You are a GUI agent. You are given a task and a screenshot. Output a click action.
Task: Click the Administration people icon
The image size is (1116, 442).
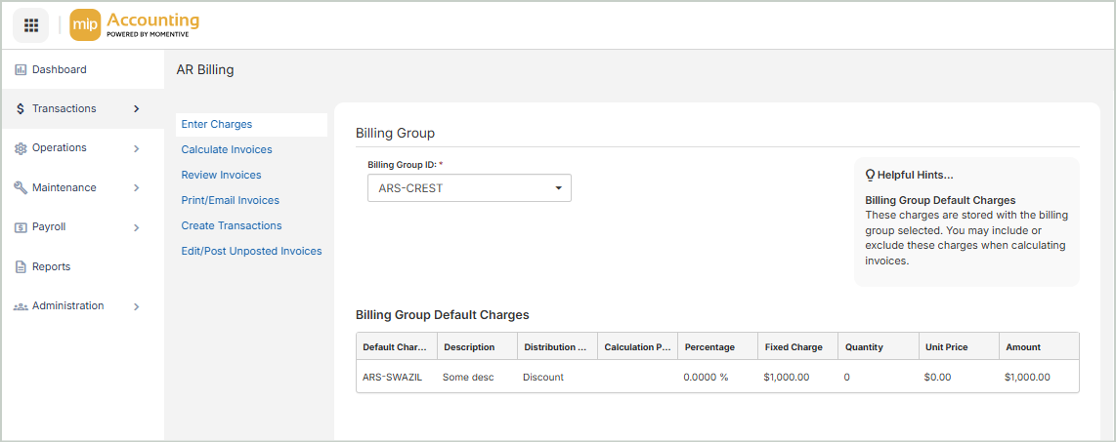(21, 306)
